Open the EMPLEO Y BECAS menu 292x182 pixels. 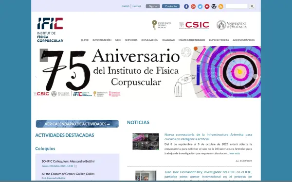(219, 40)
